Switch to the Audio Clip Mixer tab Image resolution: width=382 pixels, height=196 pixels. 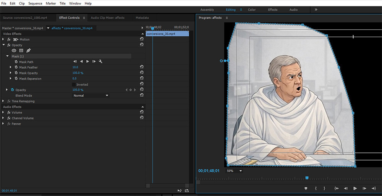click(107, 18)
